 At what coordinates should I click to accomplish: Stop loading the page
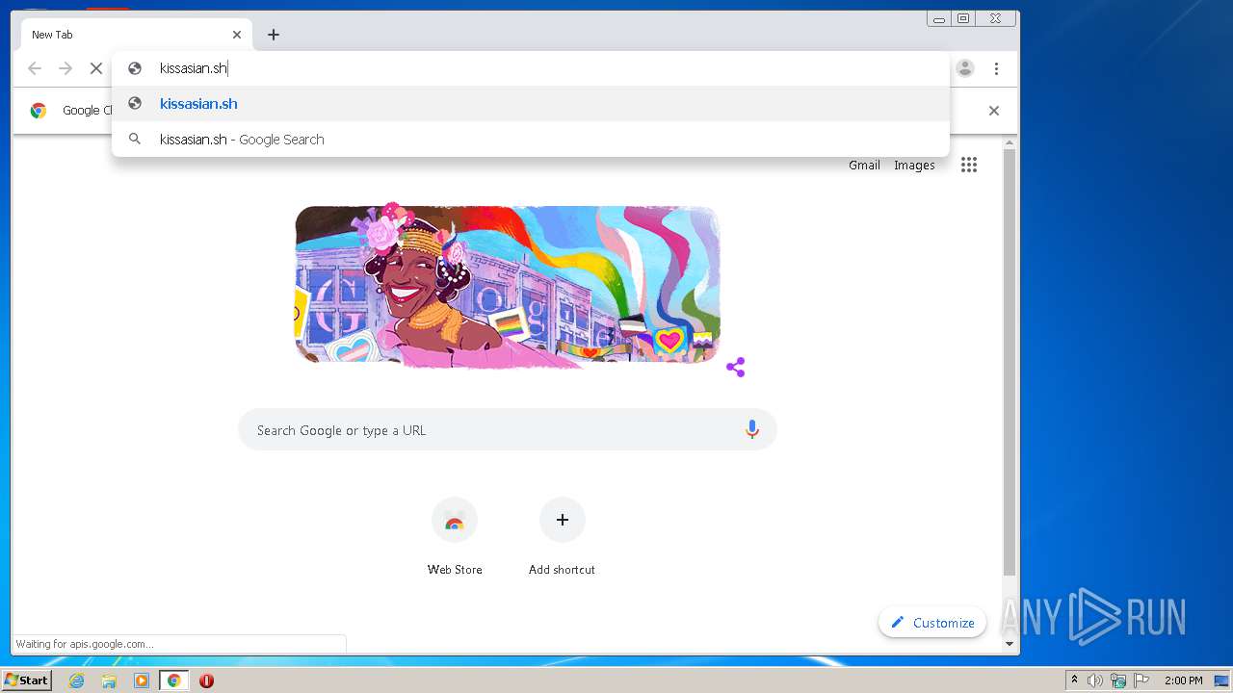[96, 68]
